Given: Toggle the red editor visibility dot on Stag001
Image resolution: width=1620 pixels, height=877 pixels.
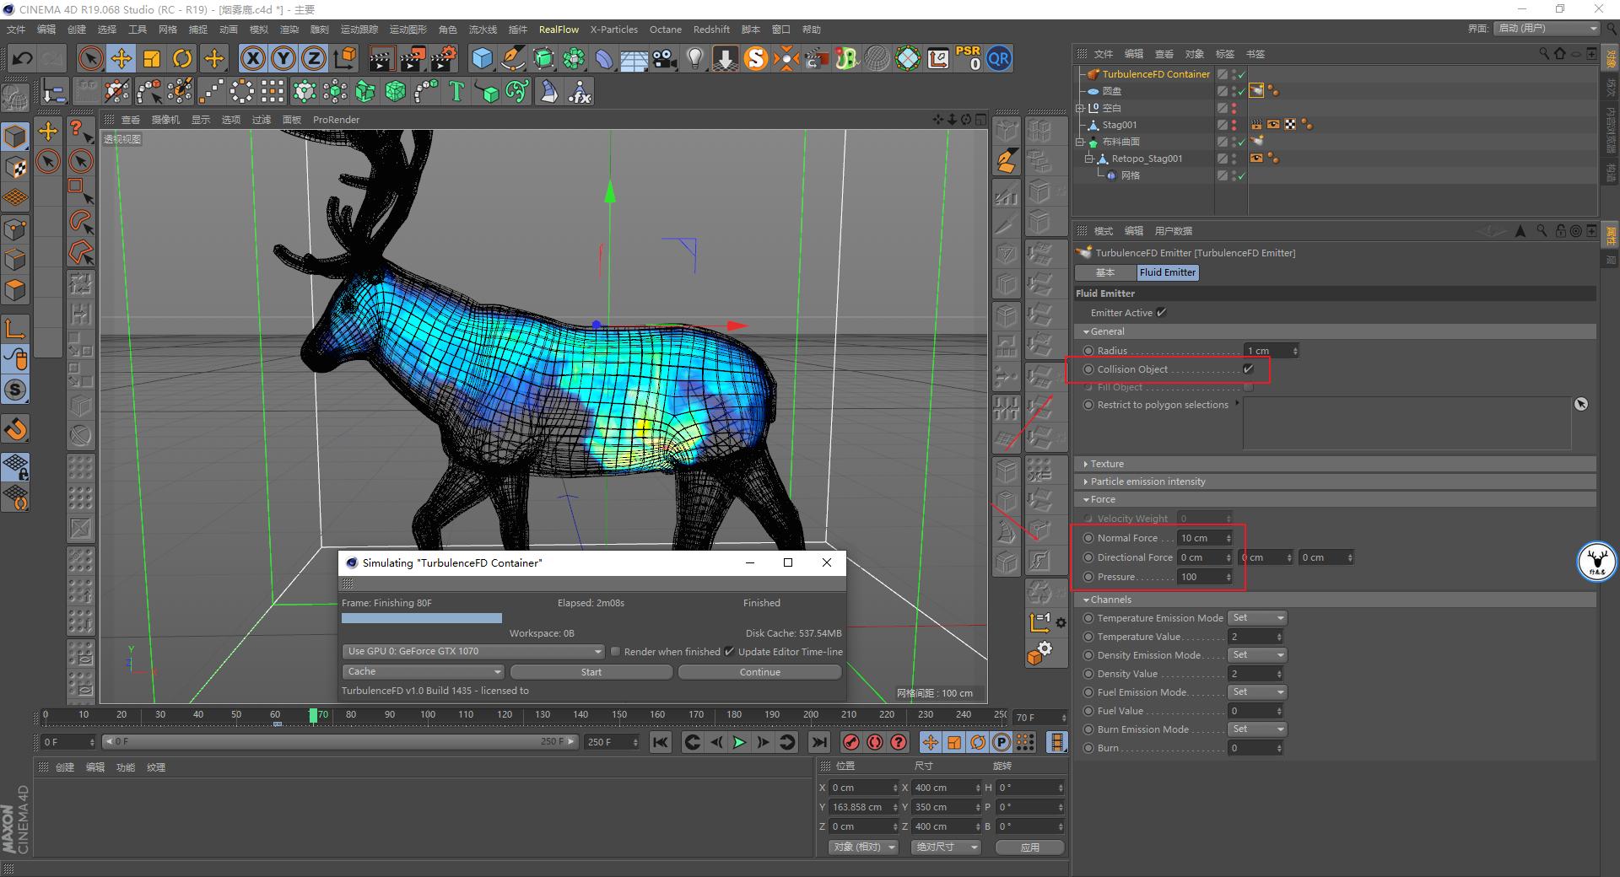Looking at the screenshot, I should [x=1234, y=122].
